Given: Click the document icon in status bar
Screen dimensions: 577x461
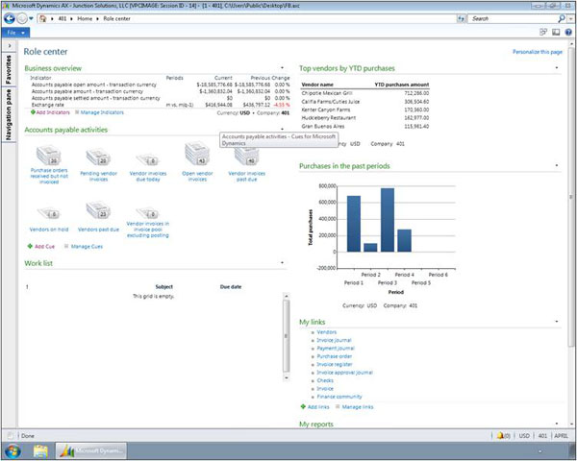Looking at the screenshot, I should [x=11, y=436].
